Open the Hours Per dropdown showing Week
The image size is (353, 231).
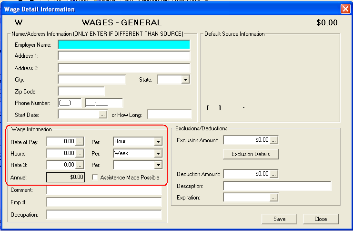[158, 153]
